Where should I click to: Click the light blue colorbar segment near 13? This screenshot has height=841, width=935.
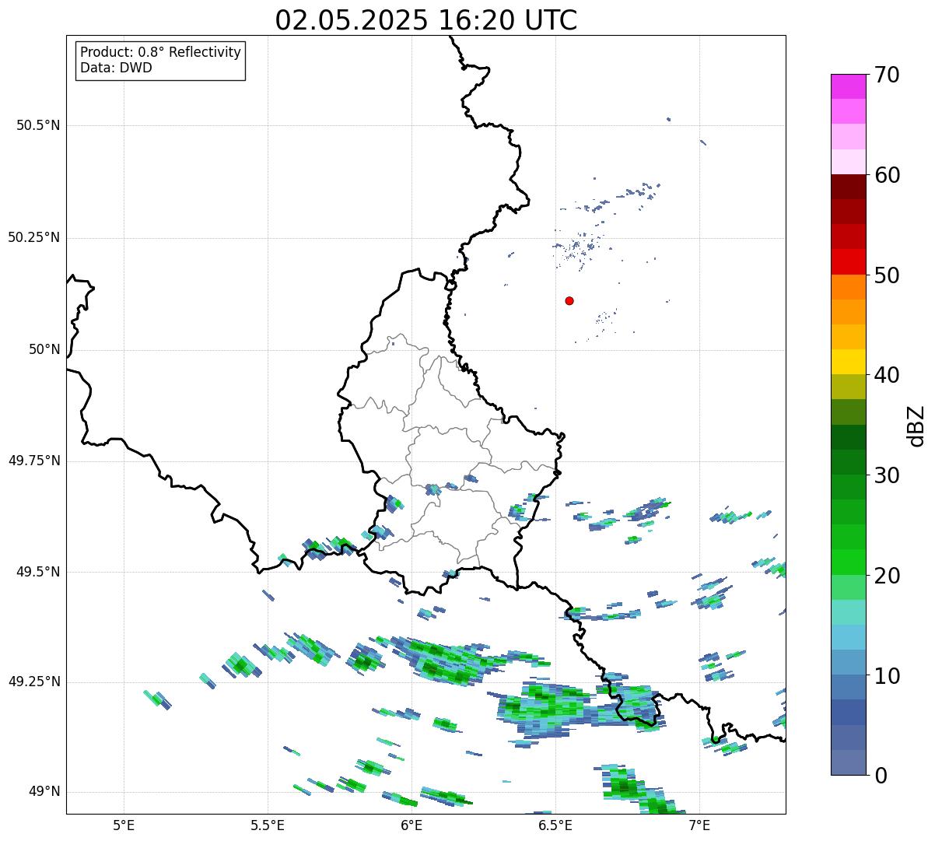849,638
